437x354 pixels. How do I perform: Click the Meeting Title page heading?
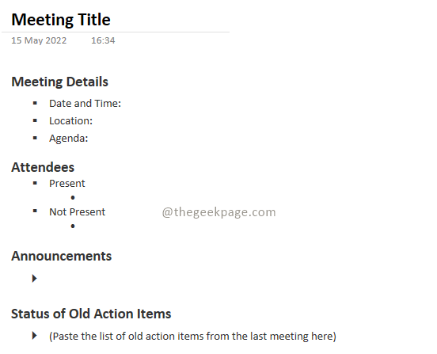61,20
